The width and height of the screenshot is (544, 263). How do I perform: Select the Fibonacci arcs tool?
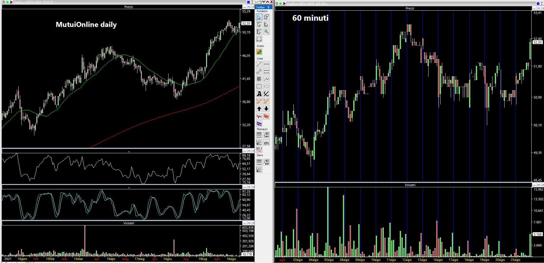pyautogui.click(x=267, y=142)
